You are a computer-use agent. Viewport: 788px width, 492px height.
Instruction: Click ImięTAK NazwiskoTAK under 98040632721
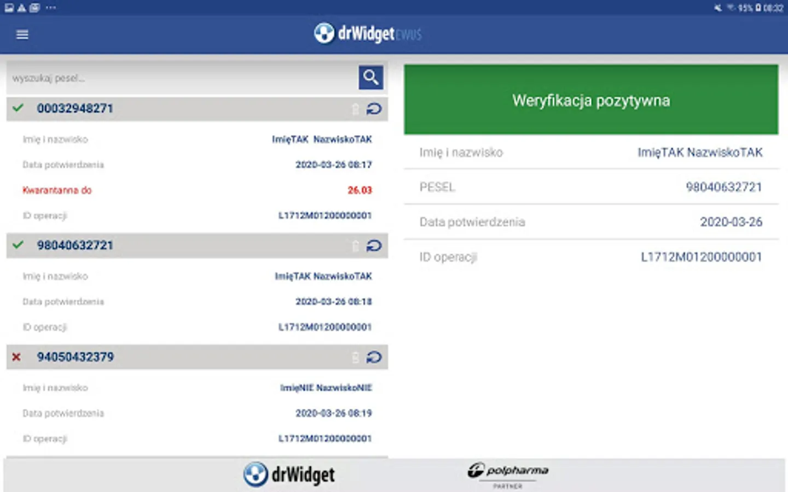(x=323, y=276)
